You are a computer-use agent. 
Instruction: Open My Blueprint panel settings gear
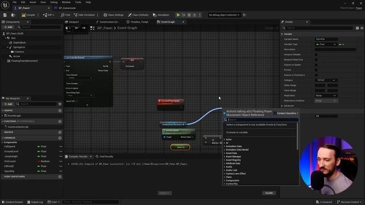[x=60, y=104]
